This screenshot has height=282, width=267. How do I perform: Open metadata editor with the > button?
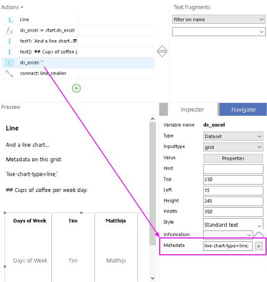point(259,246)
